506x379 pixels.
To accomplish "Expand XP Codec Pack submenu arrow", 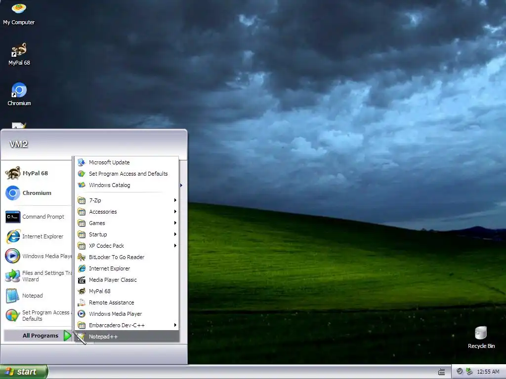I will (x=175, y=246).
